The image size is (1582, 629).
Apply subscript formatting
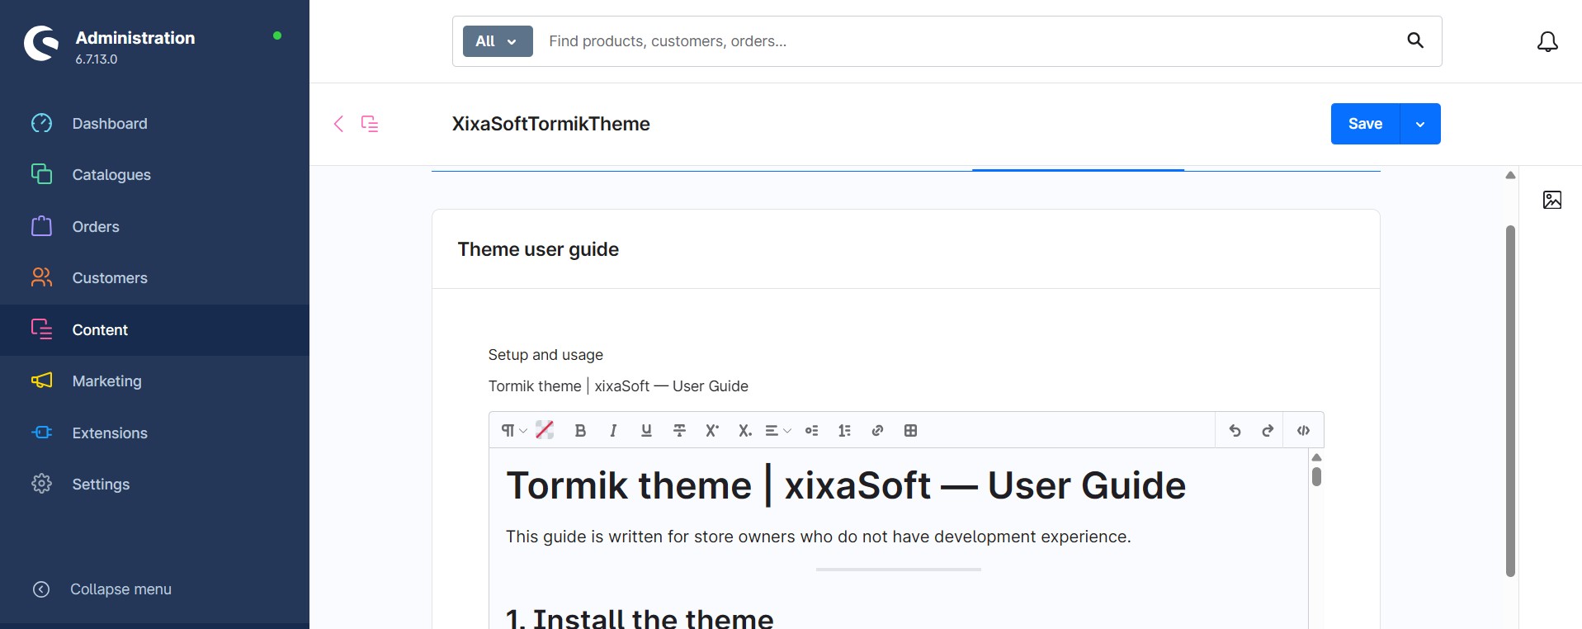(x=745, y=430)
